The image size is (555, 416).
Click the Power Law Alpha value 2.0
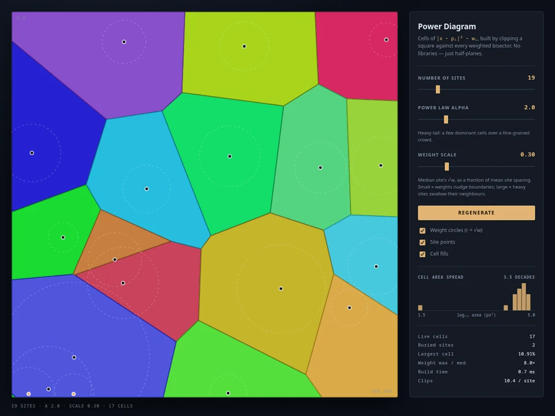[530, 107]
